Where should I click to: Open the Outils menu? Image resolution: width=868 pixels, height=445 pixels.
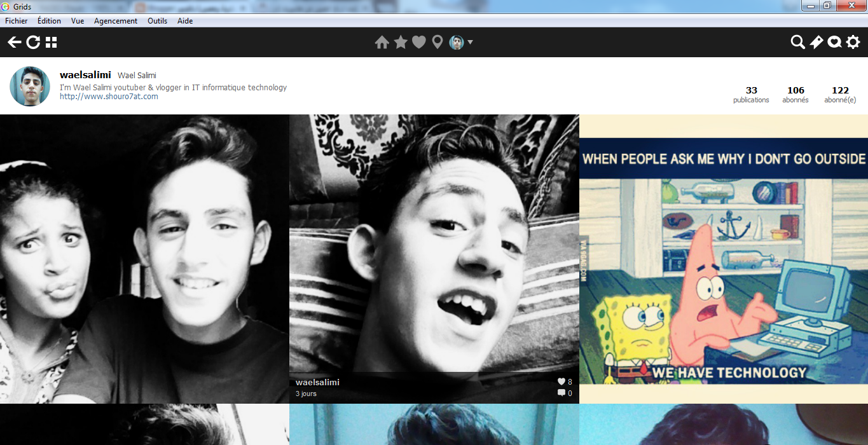pyautogui.click(x=158, y=21)
